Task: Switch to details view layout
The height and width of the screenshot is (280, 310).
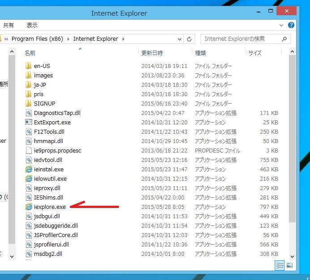Action: tap(280, 265)
